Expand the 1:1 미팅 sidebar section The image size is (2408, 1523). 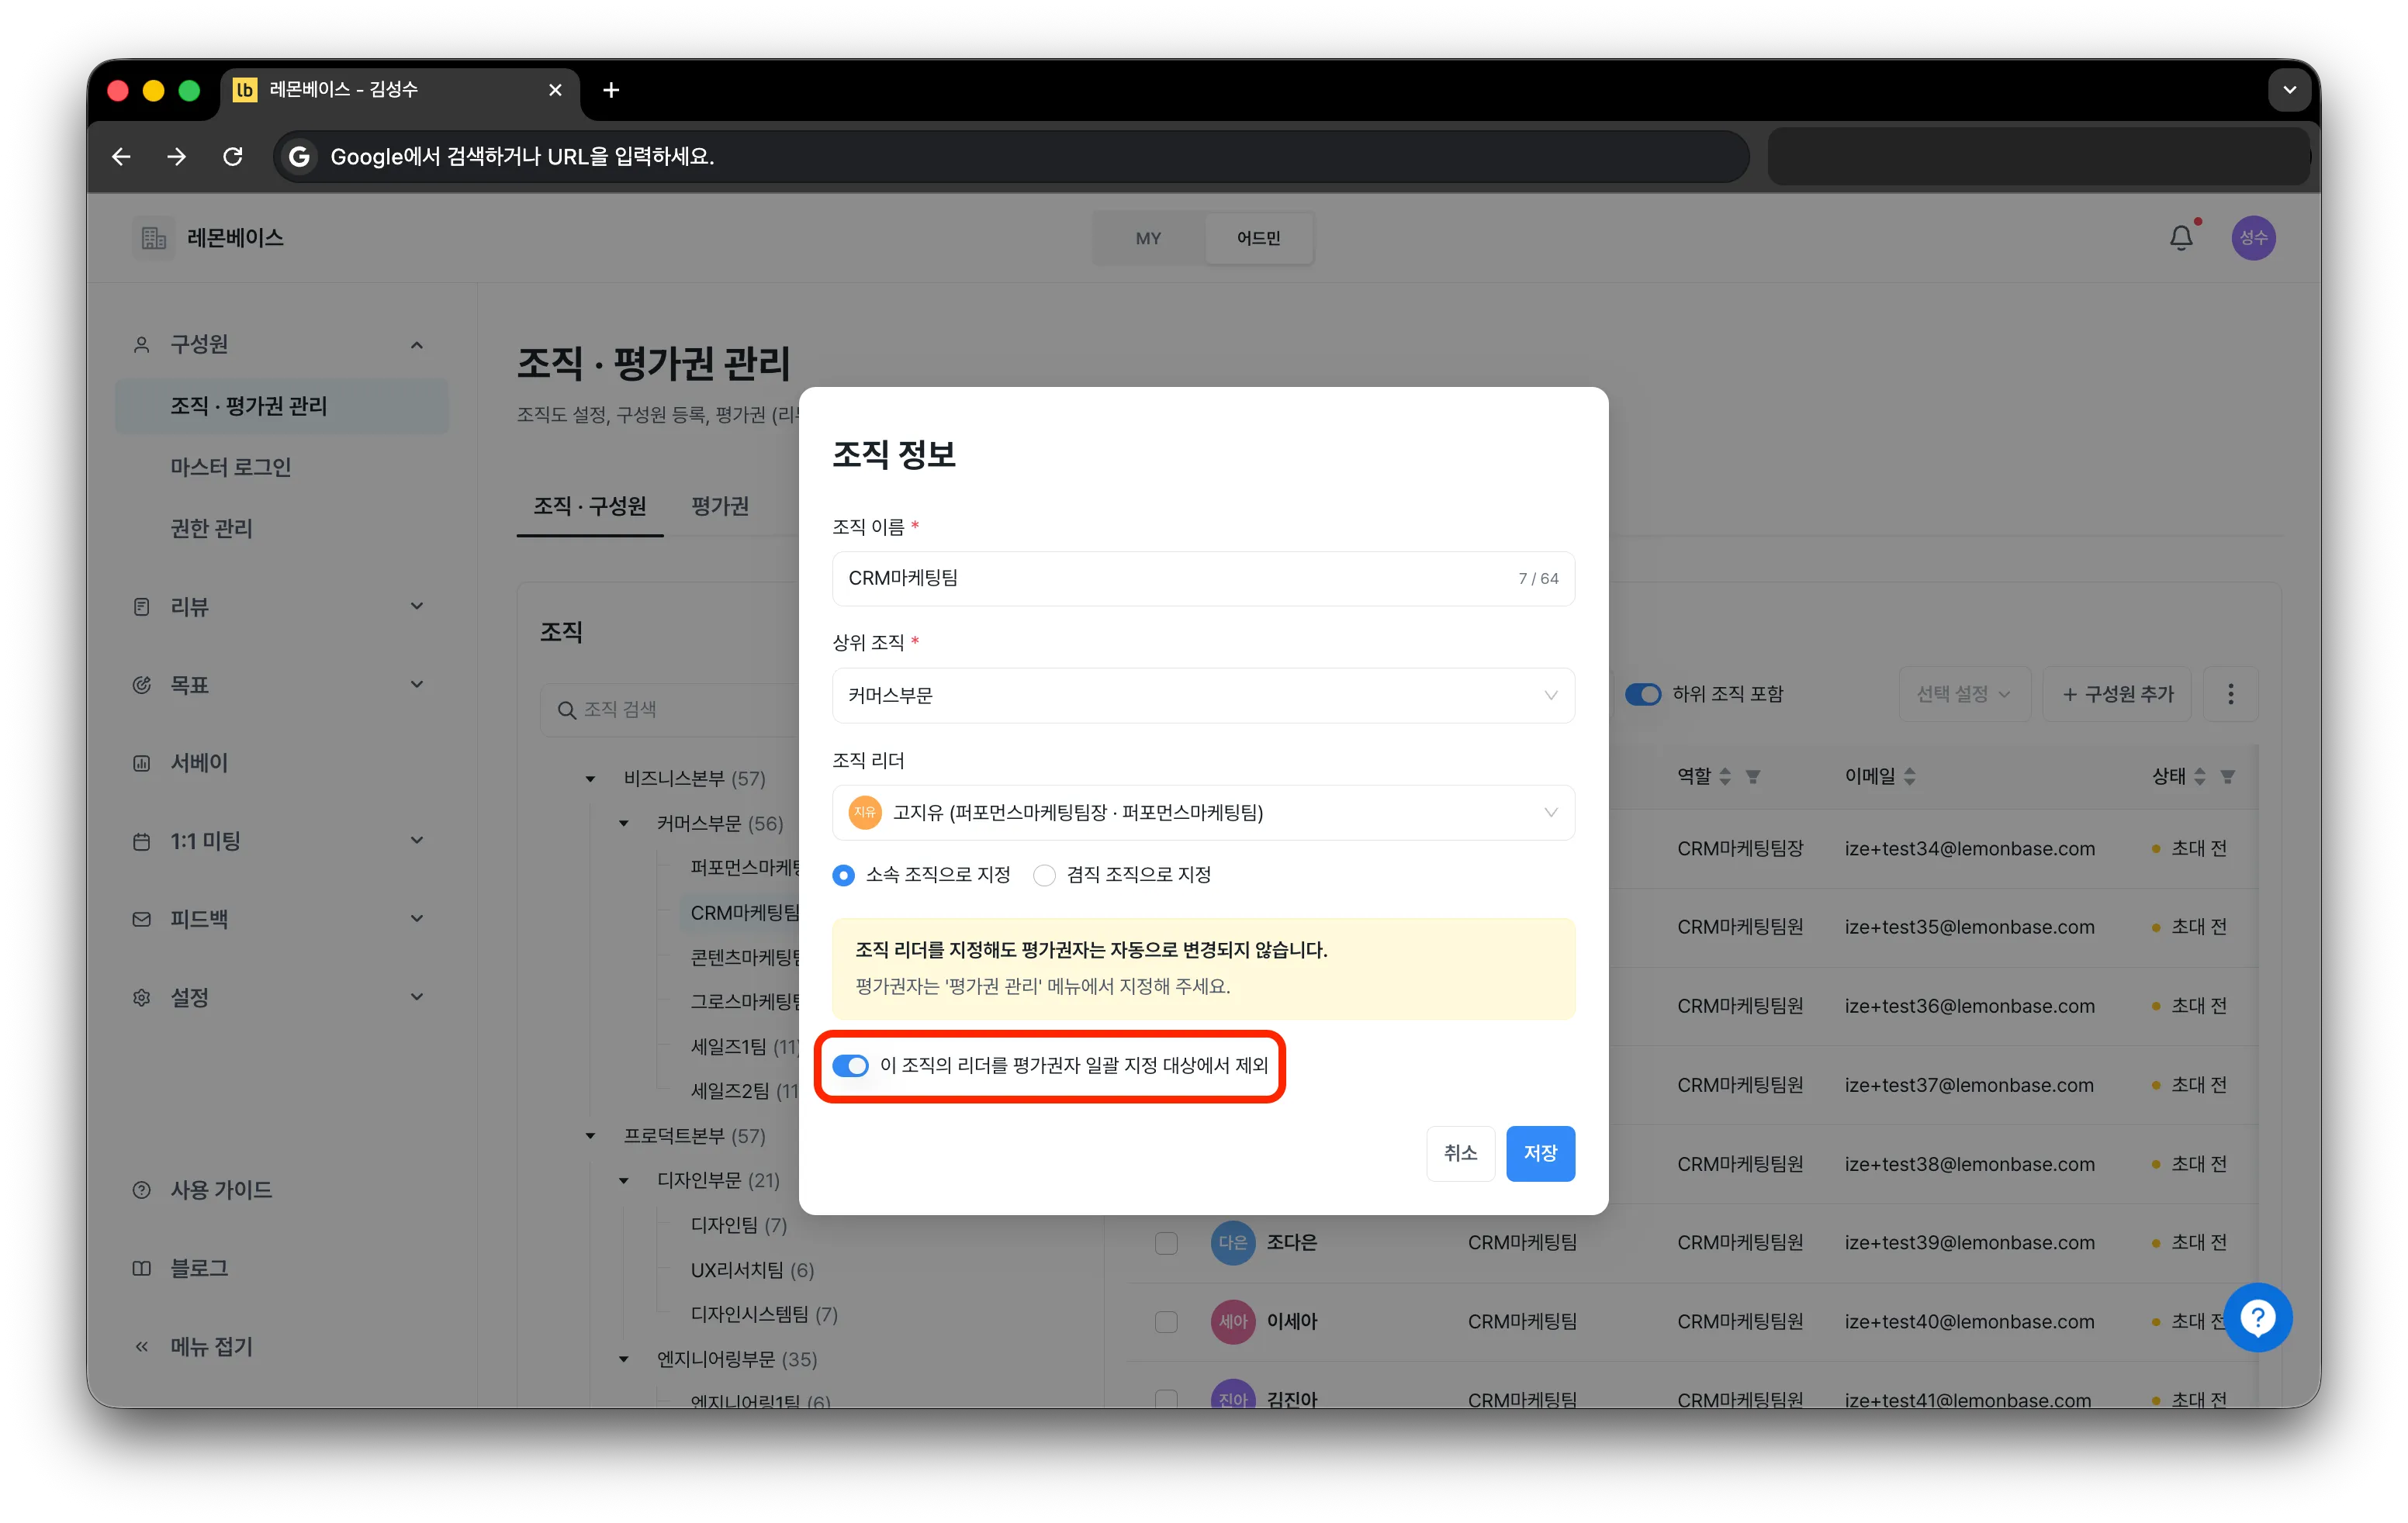417,841
